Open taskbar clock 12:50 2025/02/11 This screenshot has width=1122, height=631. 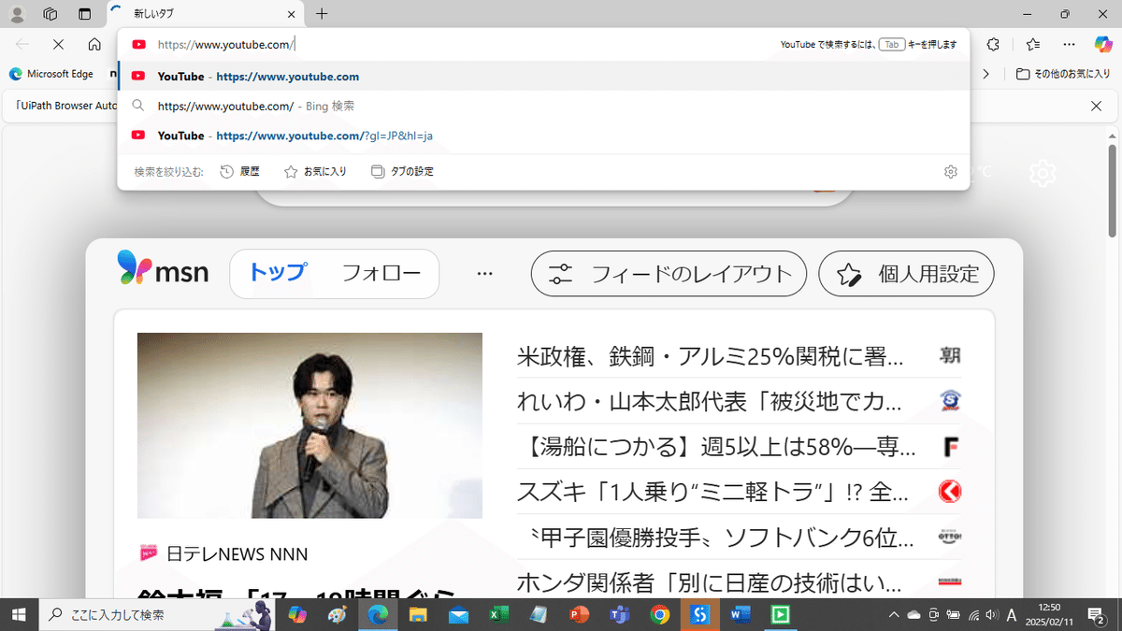point(1048,614)
